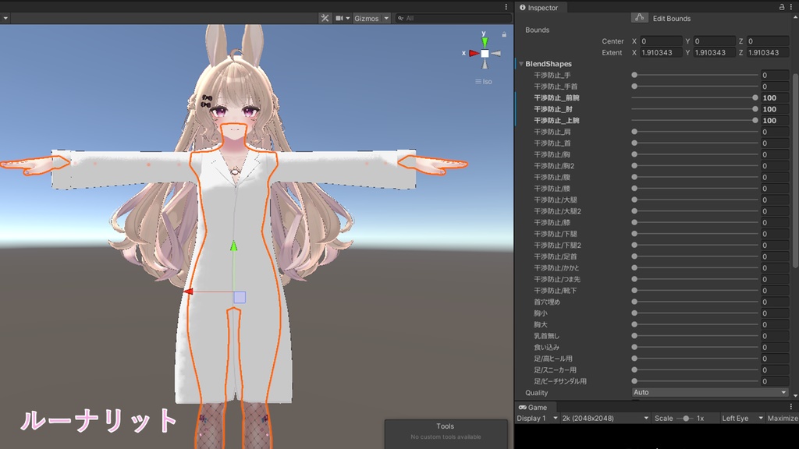Click the red X move handle arrow
The height and width of the screenshot is (449, 799).
point(188,292)
